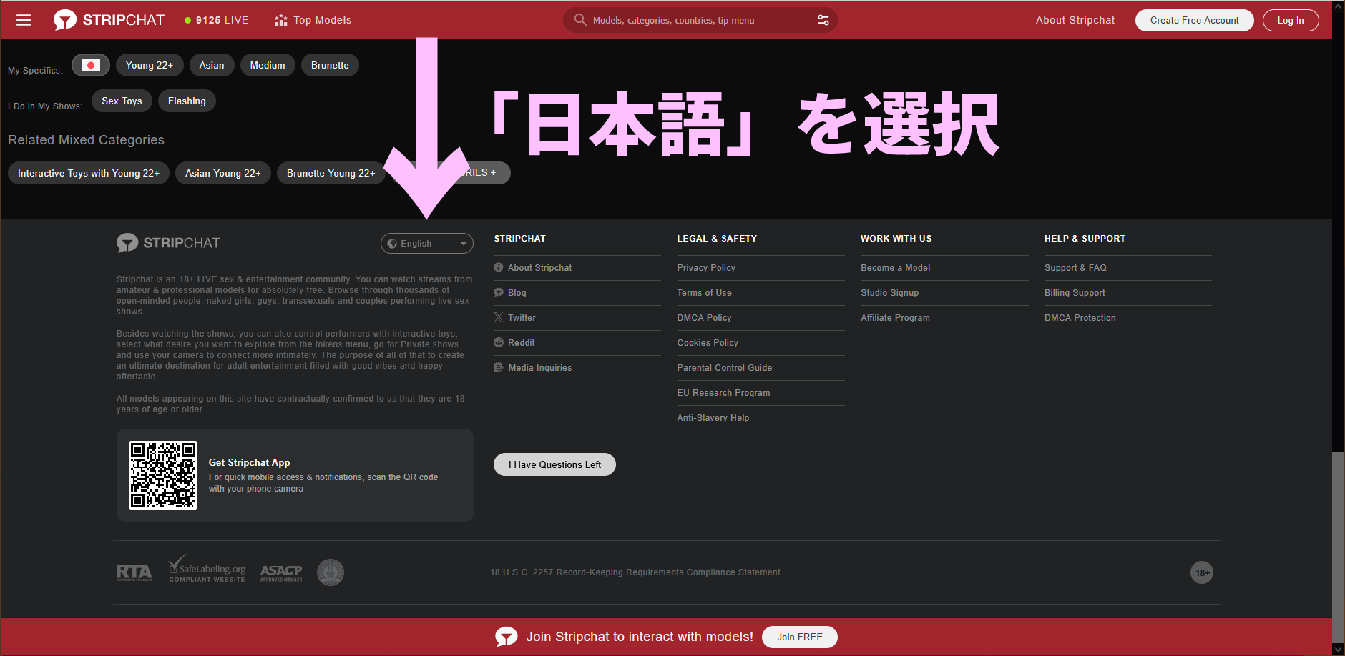
Task: Click the ASACP approved member badge
Action: pos(281,572)
